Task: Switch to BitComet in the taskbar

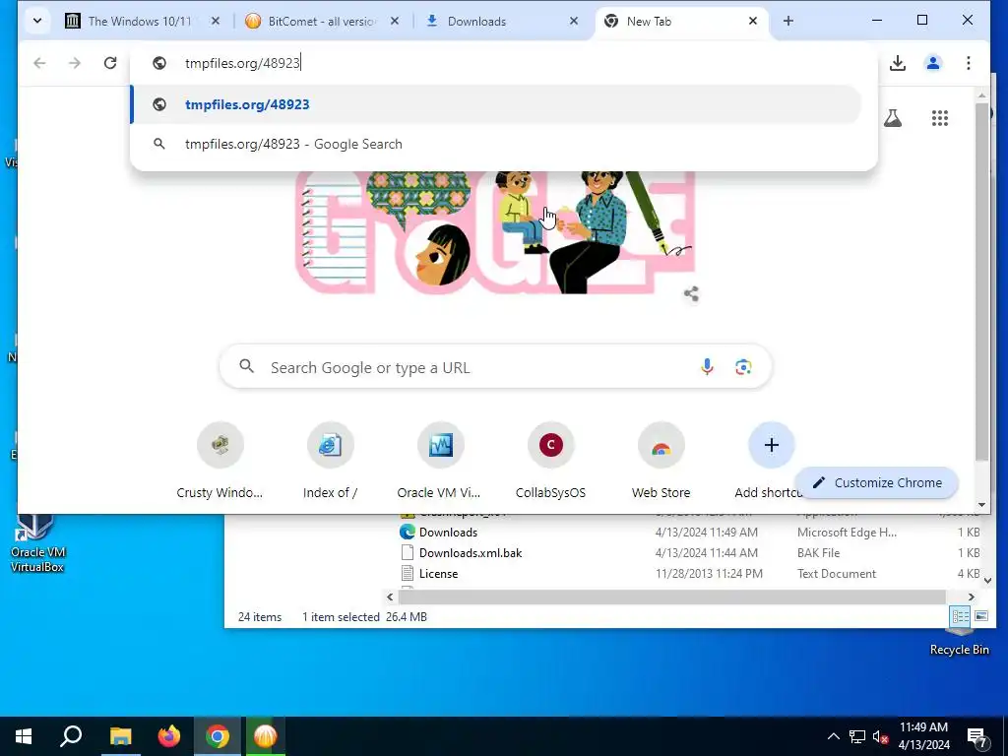Action: pos(266,736)
